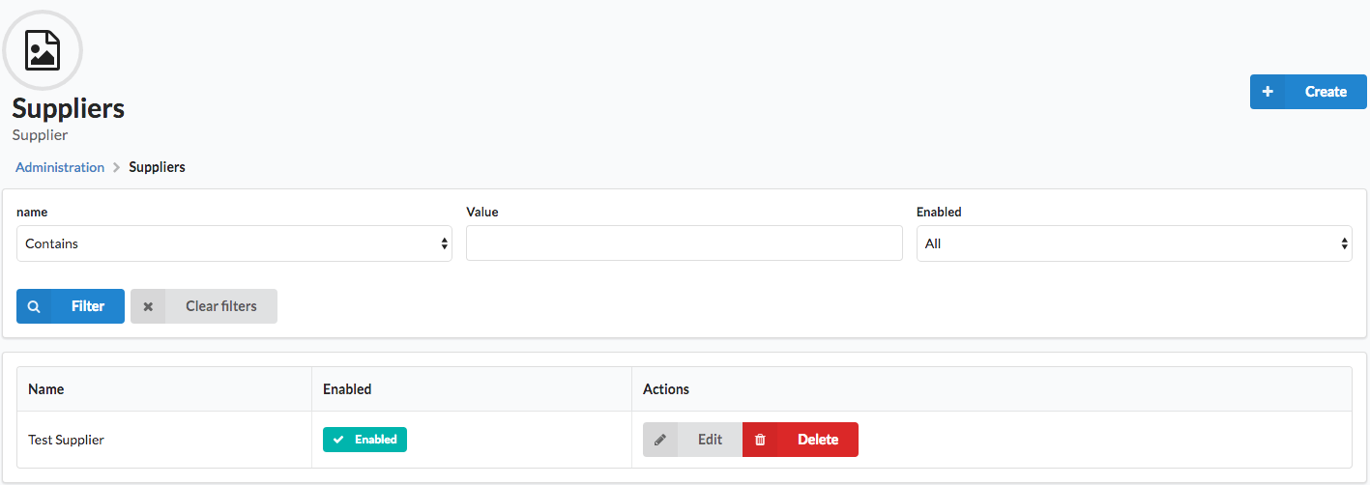Image resolution: width=1370 pixels, height=485 pixels.
Task: Toggle the green Enabled status badge
Action: (364, 440)
